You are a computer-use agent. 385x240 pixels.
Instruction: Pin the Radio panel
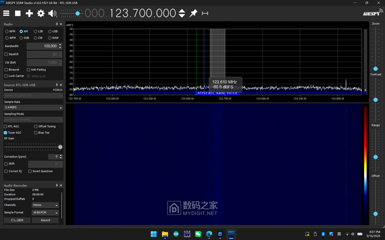click(57, 24)
